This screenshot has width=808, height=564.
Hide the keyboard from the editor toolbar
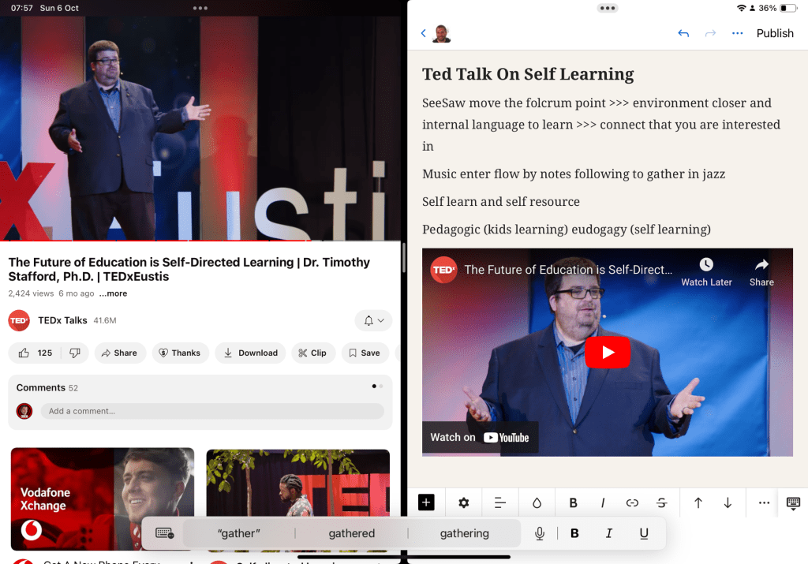(793, 503)
